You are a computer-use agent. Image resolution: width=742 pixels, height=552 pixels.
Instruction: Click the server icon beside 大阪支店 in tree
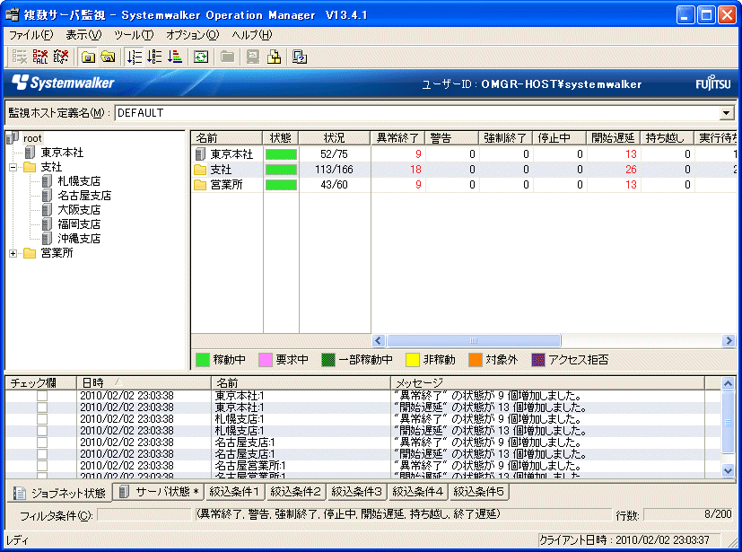click(47, 210)
